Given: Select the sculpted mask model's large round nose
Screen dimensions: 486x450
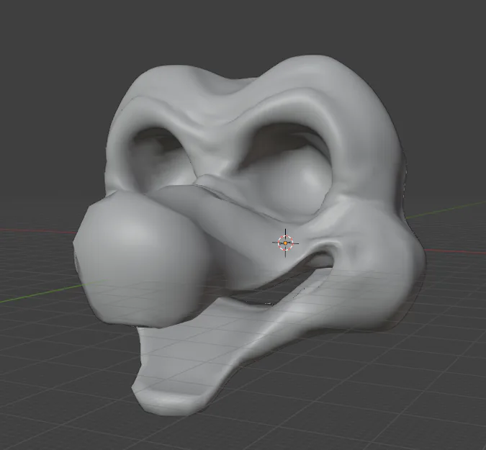Looking at the screenshot, I should pyautogui.click(x=143, y=258).
